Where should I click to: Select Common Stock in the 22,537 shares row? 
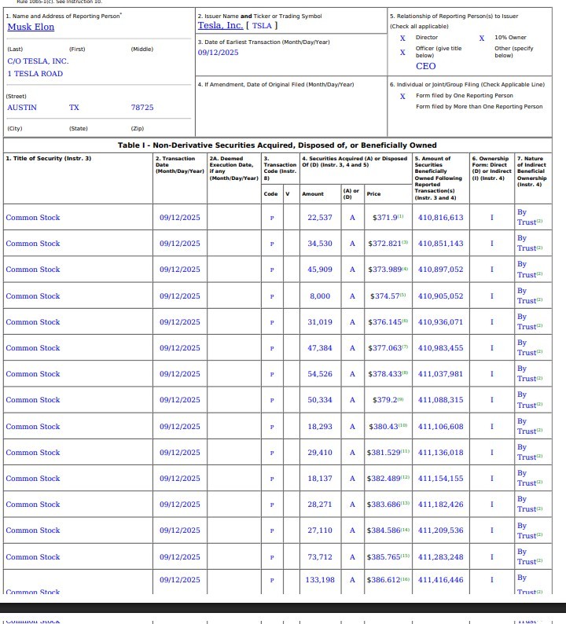pos(33,218)
